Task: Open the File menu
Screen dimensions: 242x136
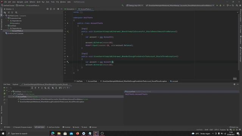Action: tap(6, 2)
